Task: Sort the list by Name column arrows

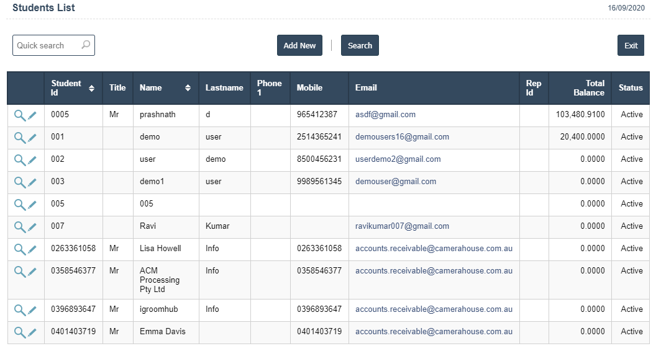Action: pyautogui.click(x=188, y=88)
